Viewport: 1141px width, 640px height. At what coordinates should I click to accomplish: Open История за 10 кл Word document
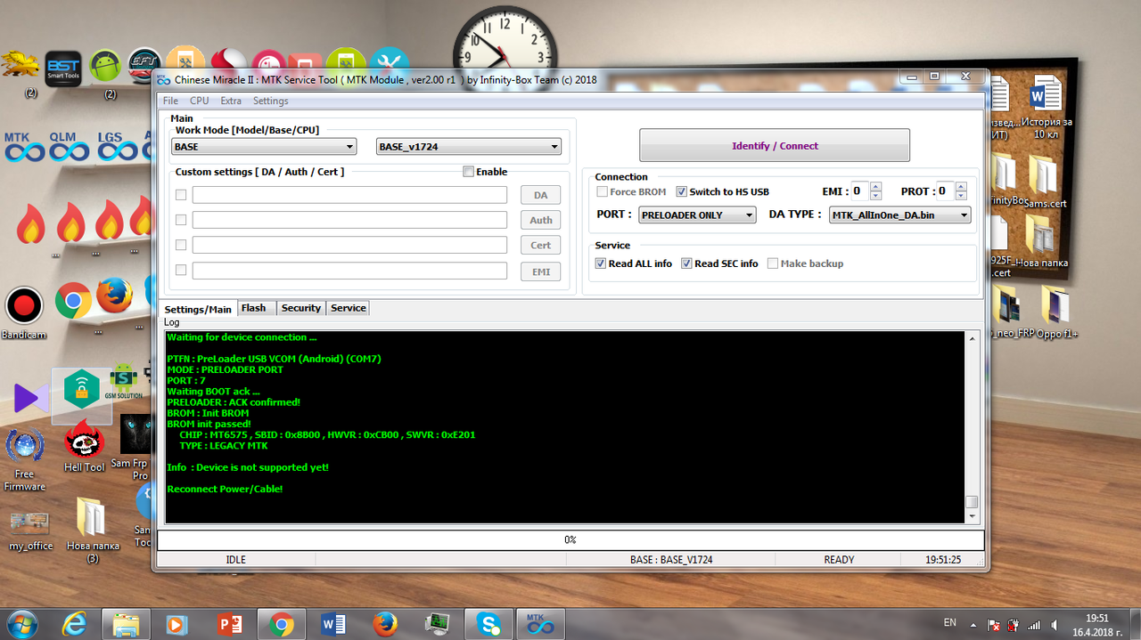pyautogui.click(x=1047, y=108)
